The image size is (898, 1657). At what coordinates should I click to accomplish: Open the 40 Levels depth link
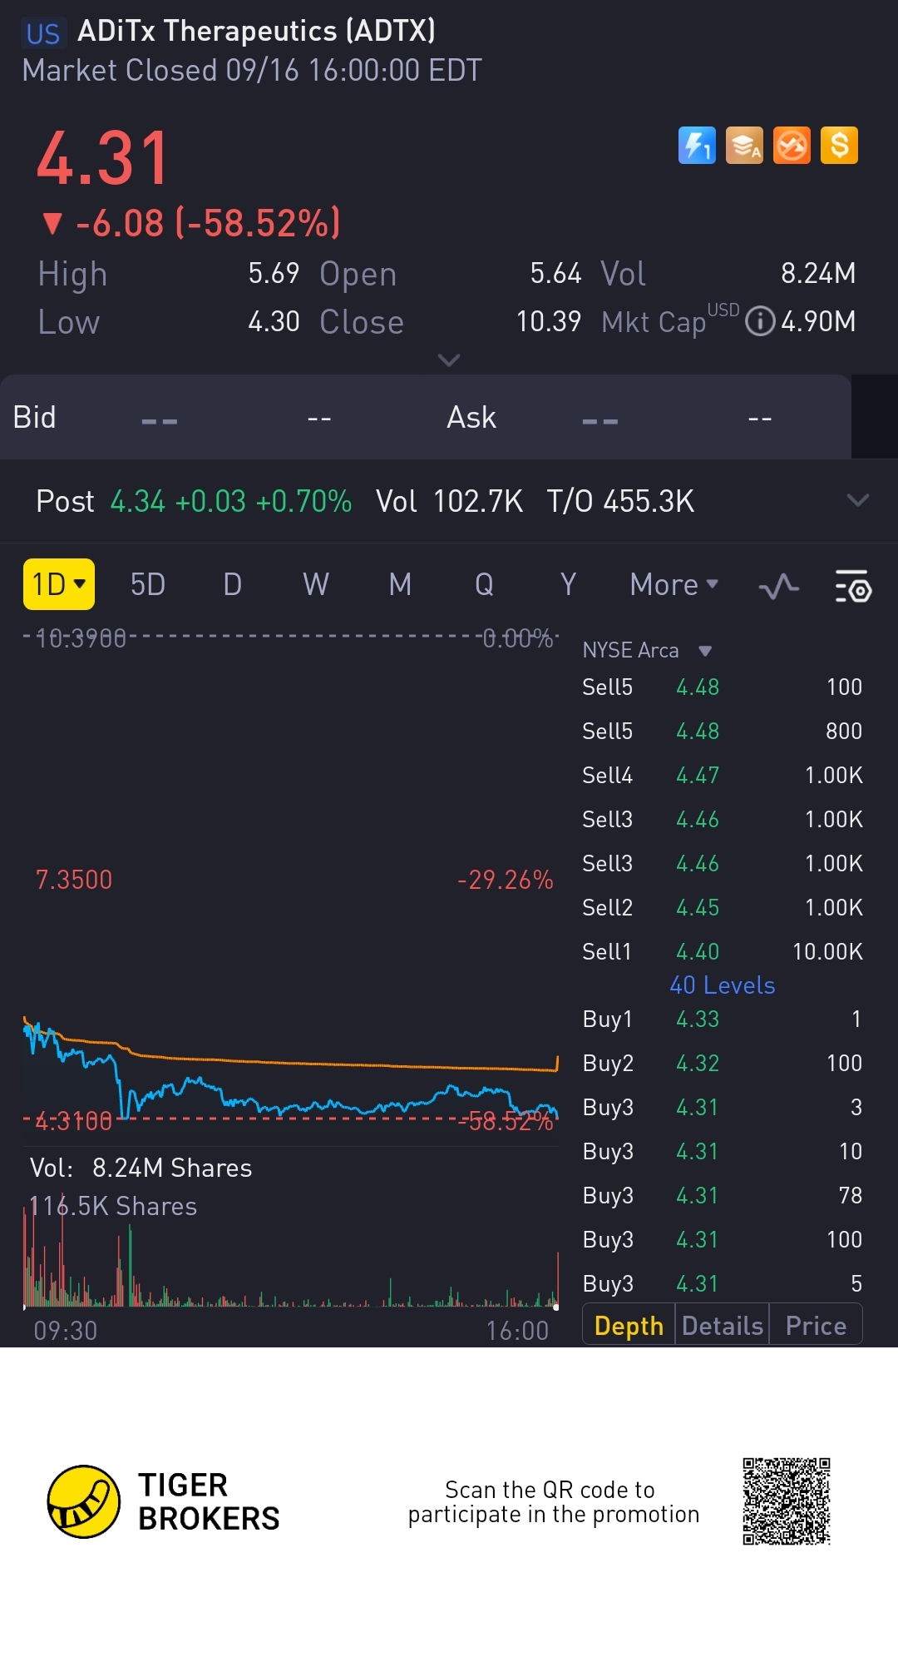[x=722, y=985]
